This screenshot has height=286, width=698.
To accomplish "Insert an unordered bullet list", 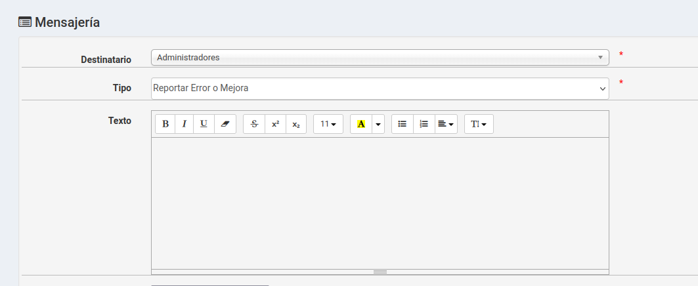I will point(403,124).
